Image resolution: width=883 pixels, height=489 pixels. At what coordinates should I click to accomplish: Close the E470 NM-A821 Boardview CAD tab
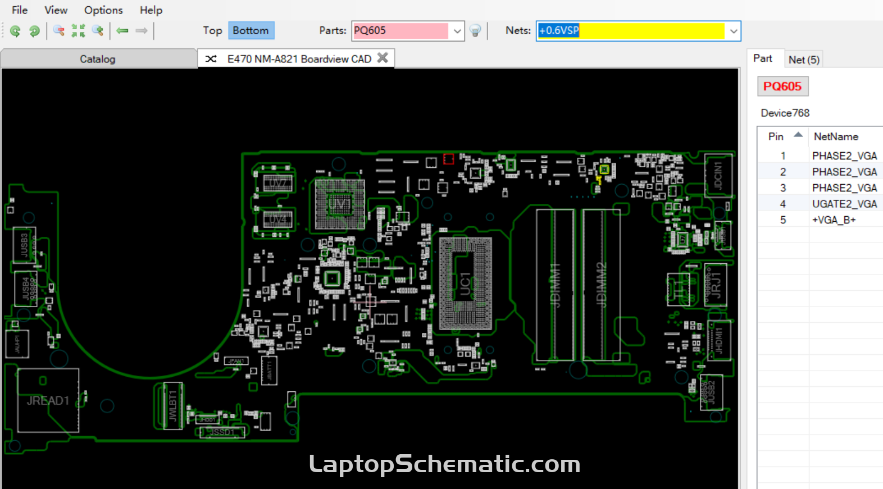click(x=383, y=58)
